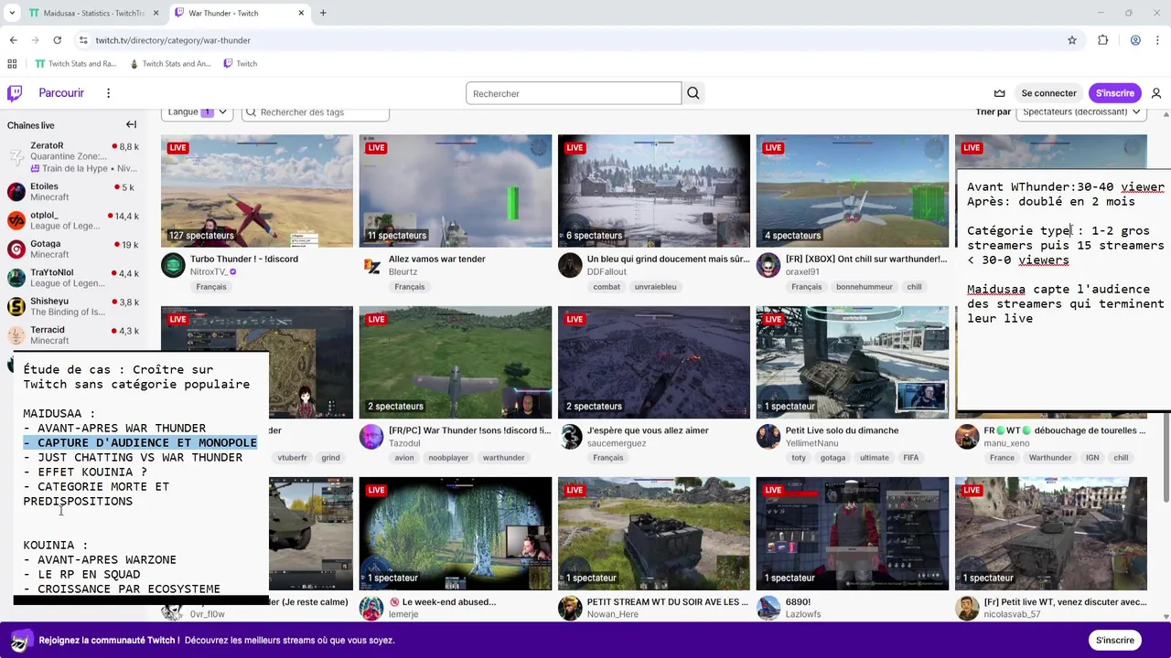Open the browser extensions puzzle icon

1103,40
